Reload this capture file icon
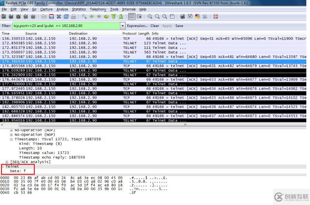The width and height of the screenshot is (310, 205). pos(66,17)
